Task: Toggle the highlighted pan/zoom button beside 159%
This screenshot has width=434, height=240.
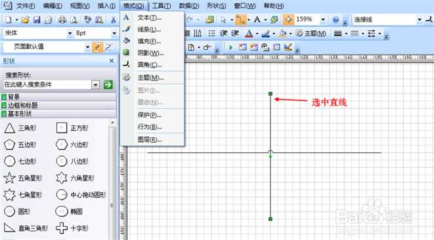Action: pyautogui.click(x=288, y=20)
